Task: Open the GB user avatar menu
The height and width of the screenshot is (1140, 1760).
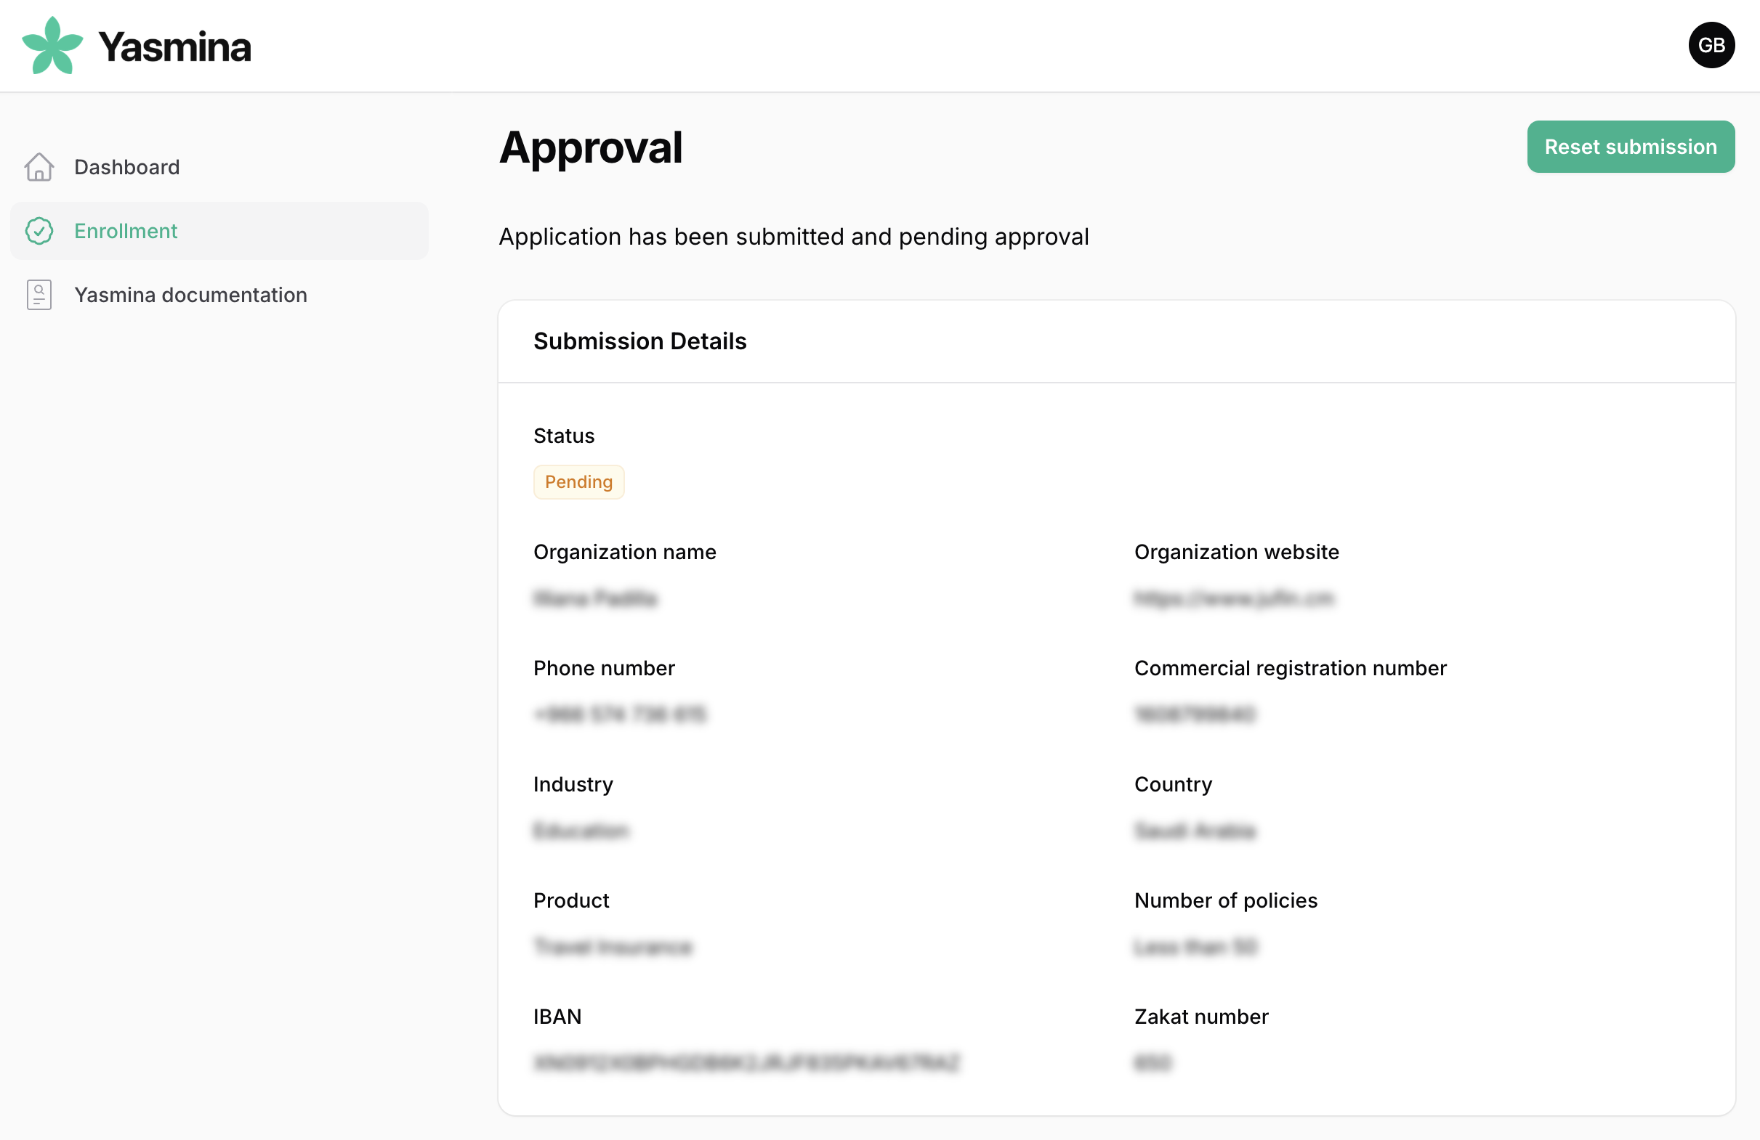Action: 1711,46
